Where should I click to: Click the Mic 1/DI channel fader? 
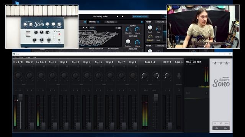tap(20, 98)
